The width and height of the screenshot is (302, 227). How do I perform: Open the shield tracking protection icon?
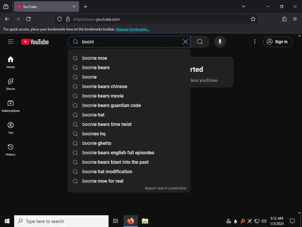pos(60,19)
